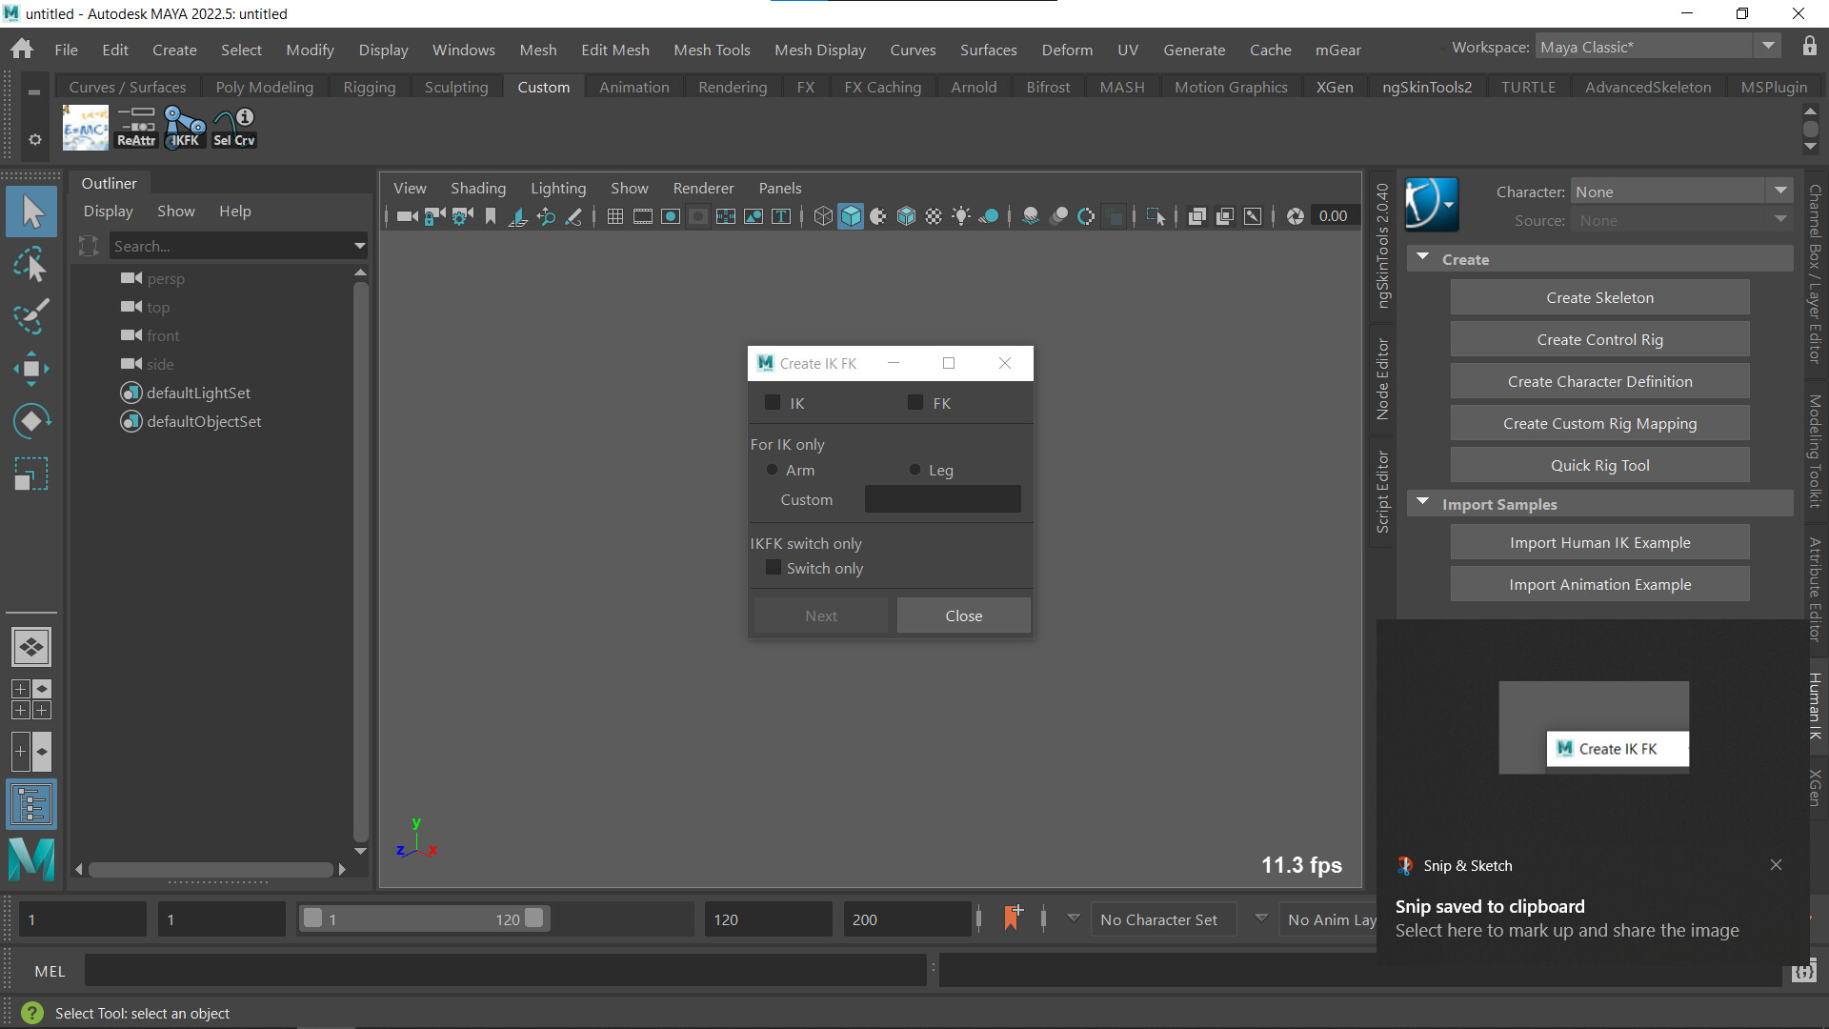Open the Workspace dropdown

coord(1658,47)
